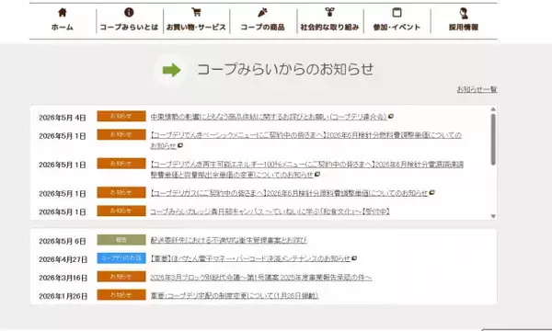
Task: Click the house icon above ホーム
Action: pos(63,13)
